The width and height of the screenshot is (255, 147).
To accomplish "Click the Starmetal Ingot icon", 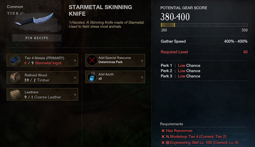I will click(x=15, y=60).
